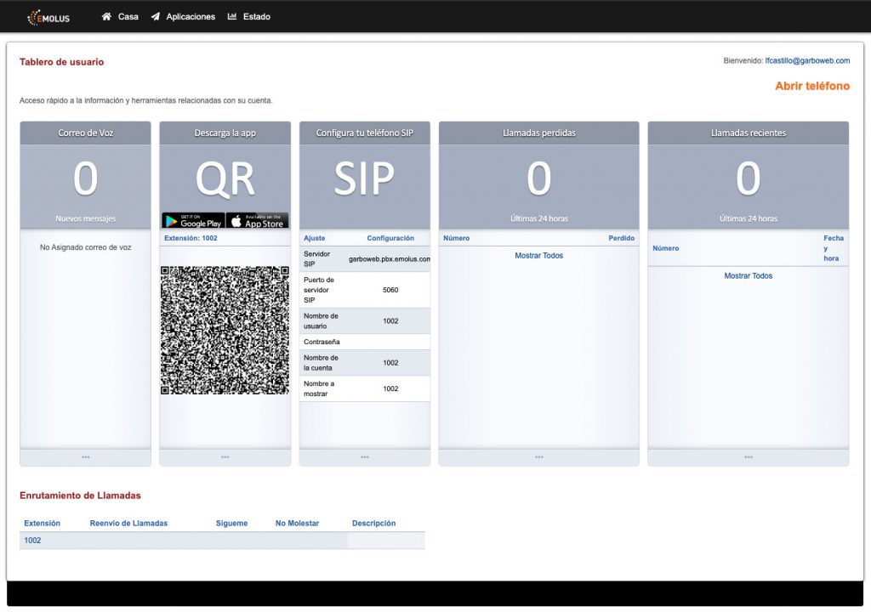
Task: Click the Nuevos mensajes label
Action: (86, 218)
